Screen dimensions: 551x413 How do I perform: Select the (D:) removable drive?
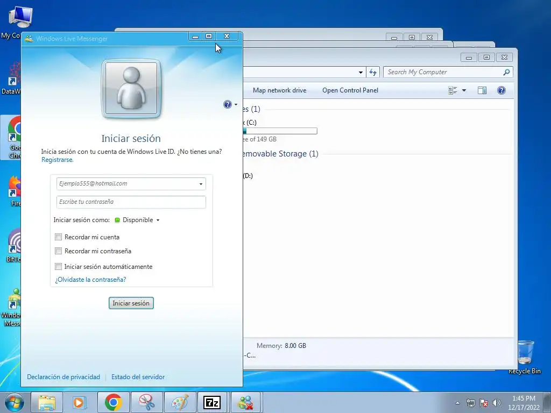(x=248, y=176)
